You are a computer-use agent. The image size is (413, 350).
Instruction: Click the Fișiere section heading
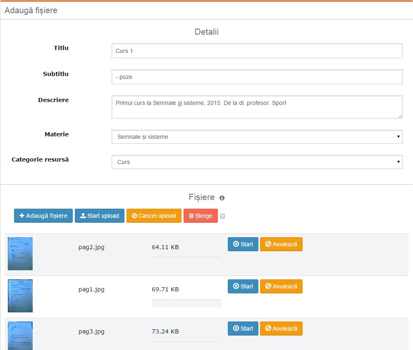coord(202,197)
